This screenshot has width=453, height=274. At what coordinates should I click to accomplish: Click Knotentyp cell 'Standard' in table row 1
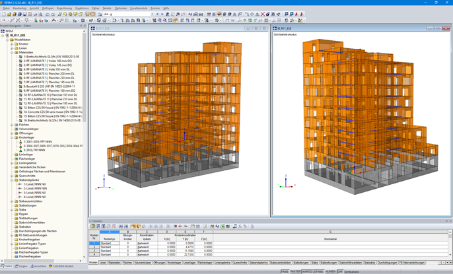click(110, 244)
